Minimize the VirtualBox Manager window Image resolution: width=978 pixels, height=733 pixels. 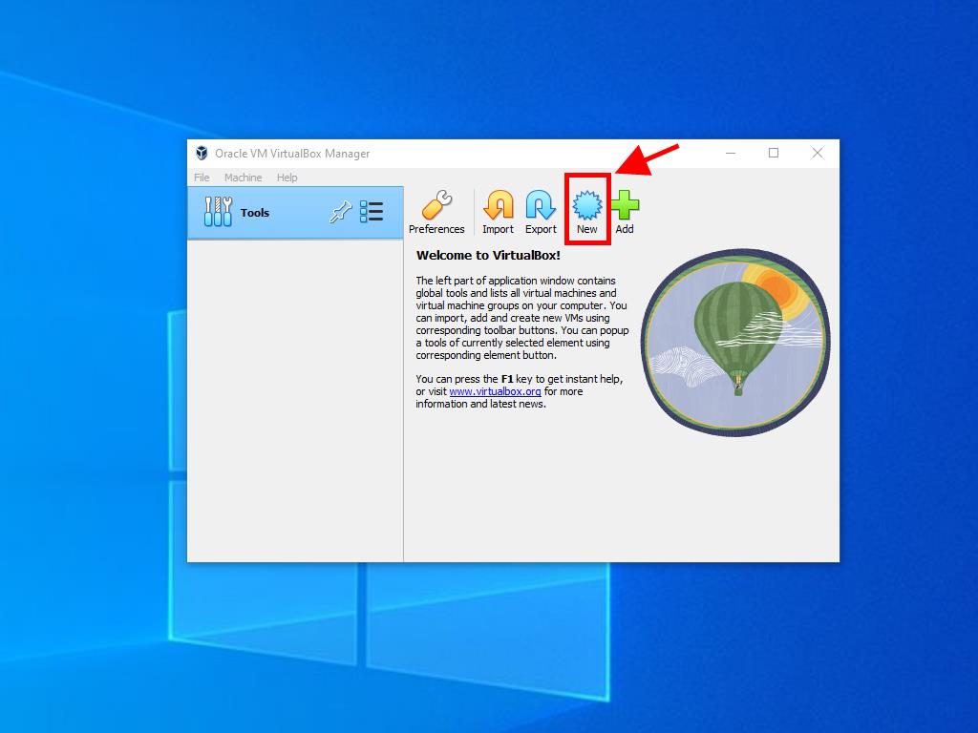click(x=730, y=154)
